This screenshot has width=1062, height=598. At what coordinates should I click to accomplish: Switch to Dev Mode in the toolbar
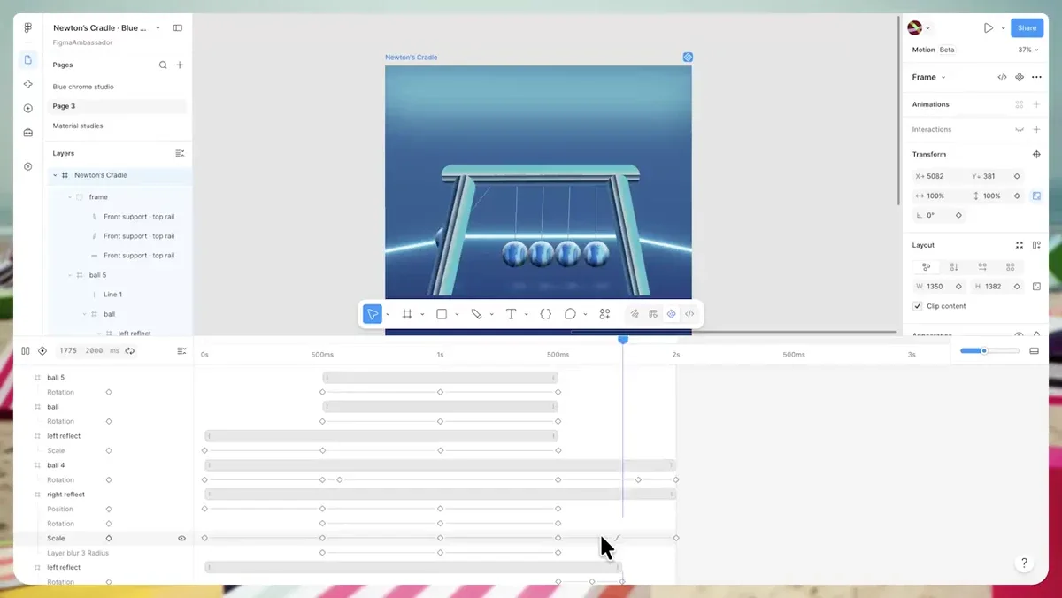coord(689,314)
